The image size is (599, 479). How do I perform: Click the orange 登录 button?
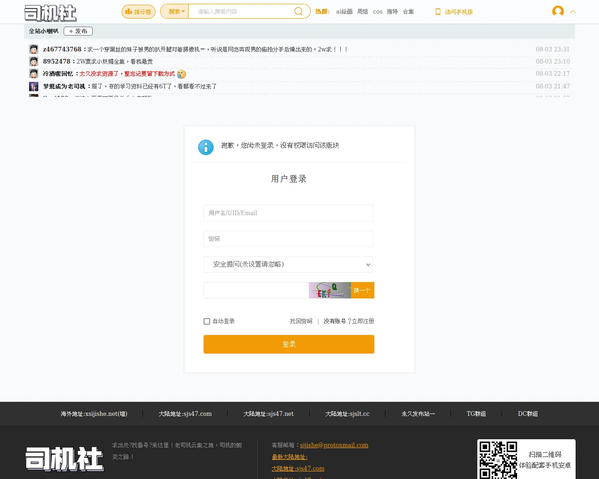click(x=289, y=344)
